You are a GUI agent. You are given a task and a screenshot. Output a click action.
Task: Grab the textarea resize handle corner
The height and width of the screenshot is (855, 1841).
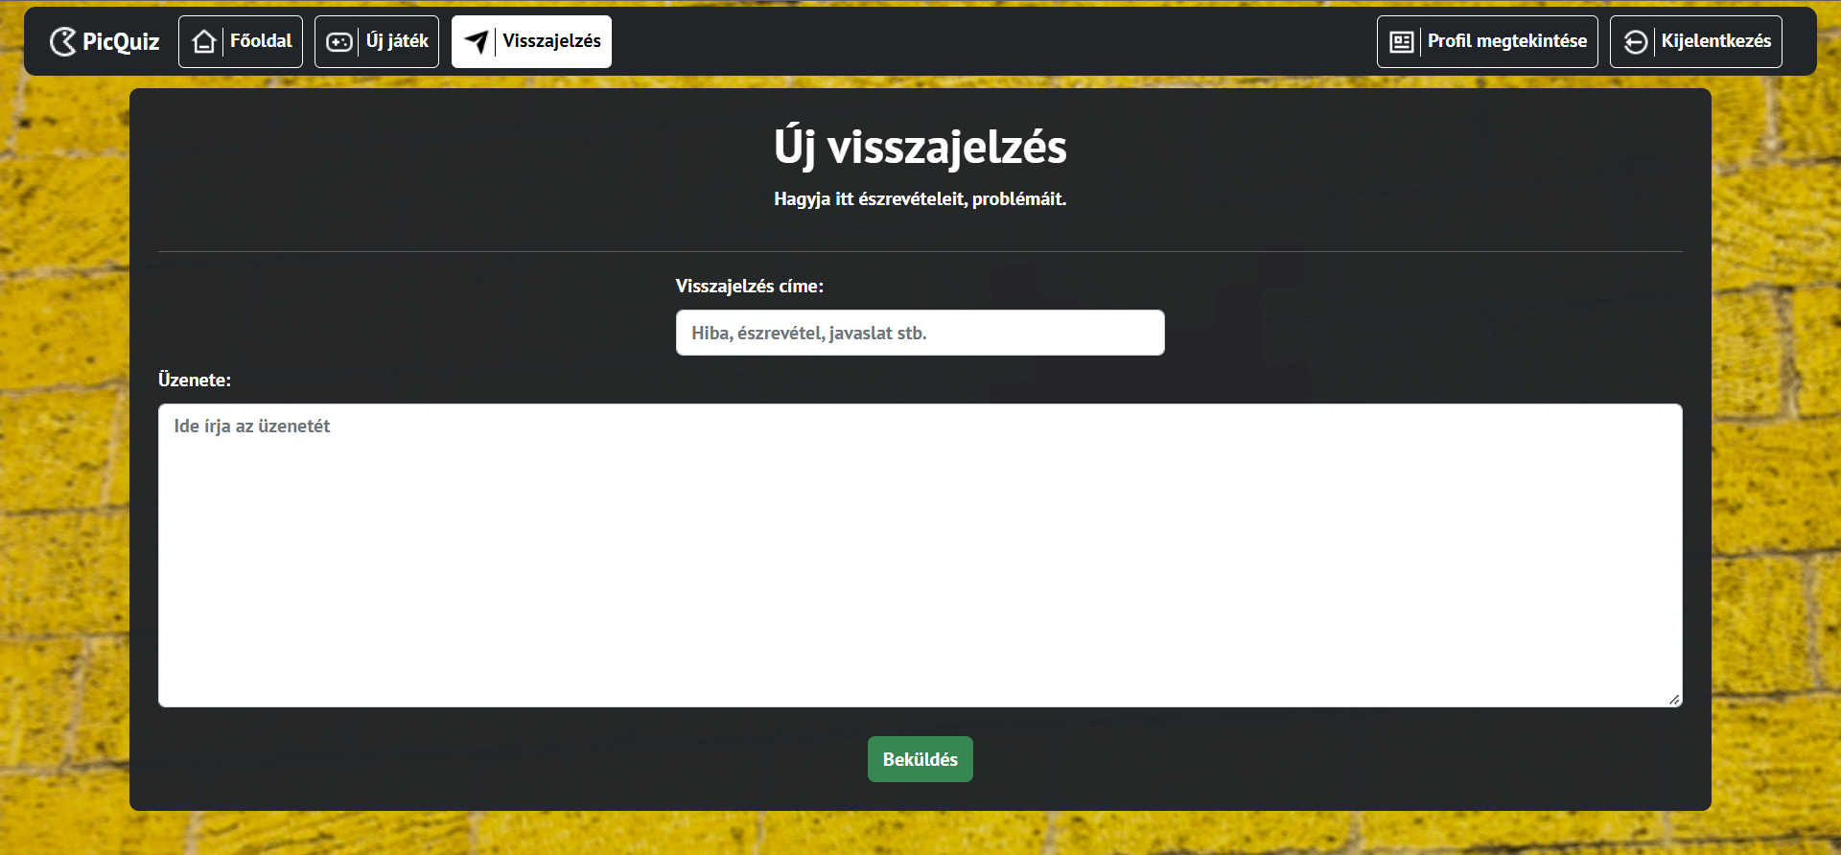1674,700
